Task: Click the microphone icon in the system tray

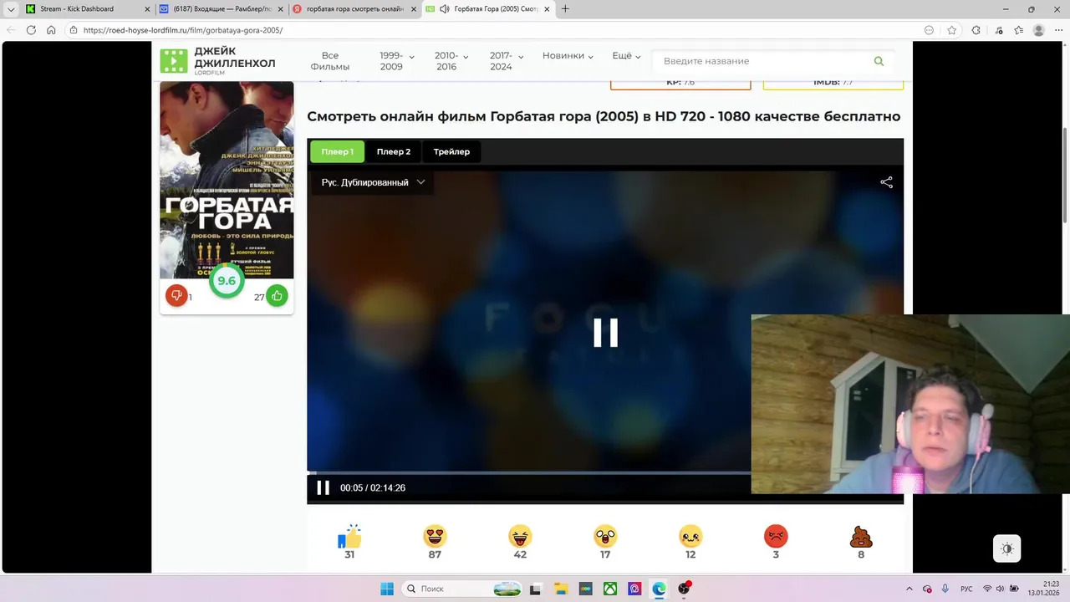Action: 945,589
